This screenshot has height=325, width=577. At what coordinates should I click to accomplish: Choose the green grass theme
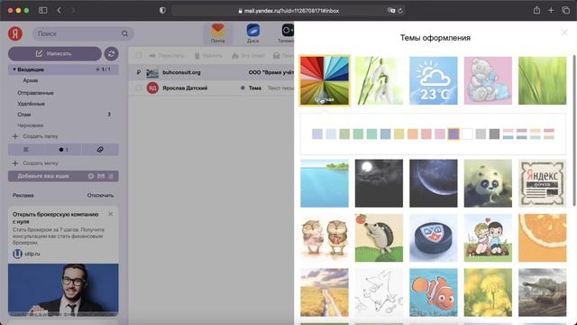543,80
